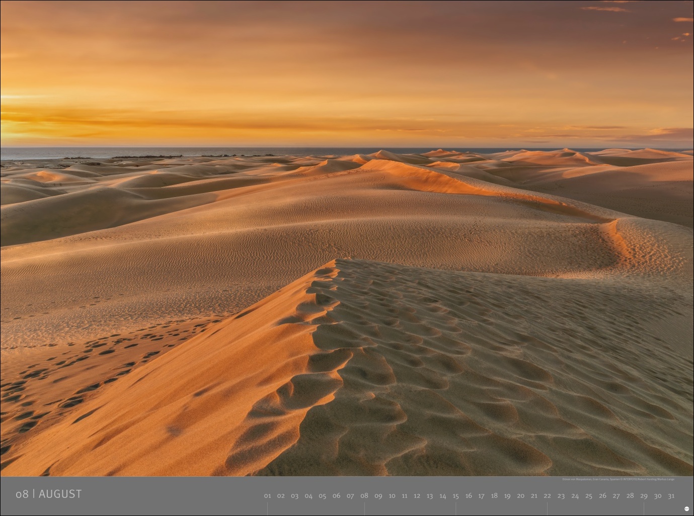Select day 19 in the date row
Image resolution: width=694 pixels, height=516 pixels.
click(x=507, y=496)
